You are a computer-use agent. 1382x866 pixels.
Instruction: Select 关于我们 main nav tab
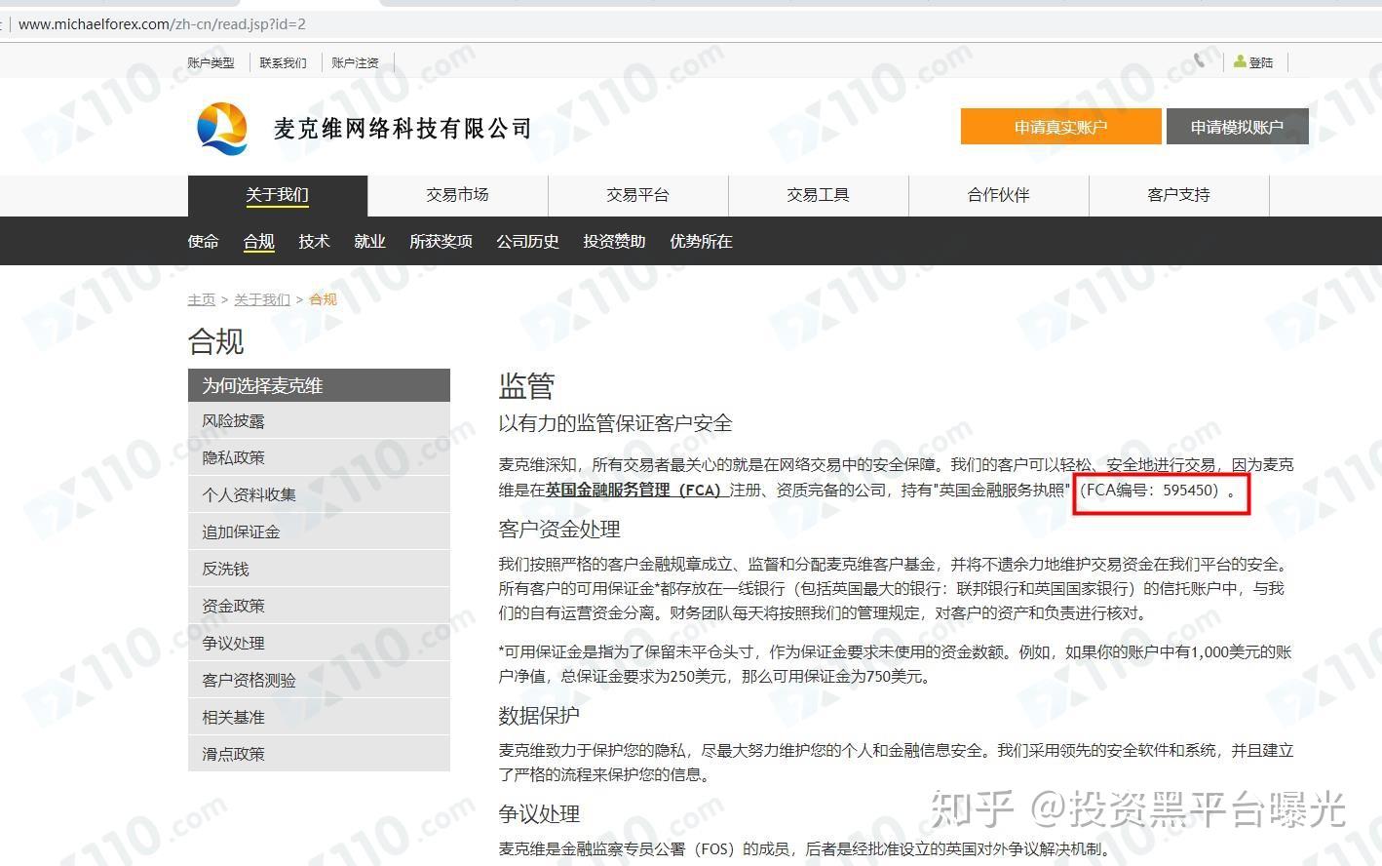[278, 195]
